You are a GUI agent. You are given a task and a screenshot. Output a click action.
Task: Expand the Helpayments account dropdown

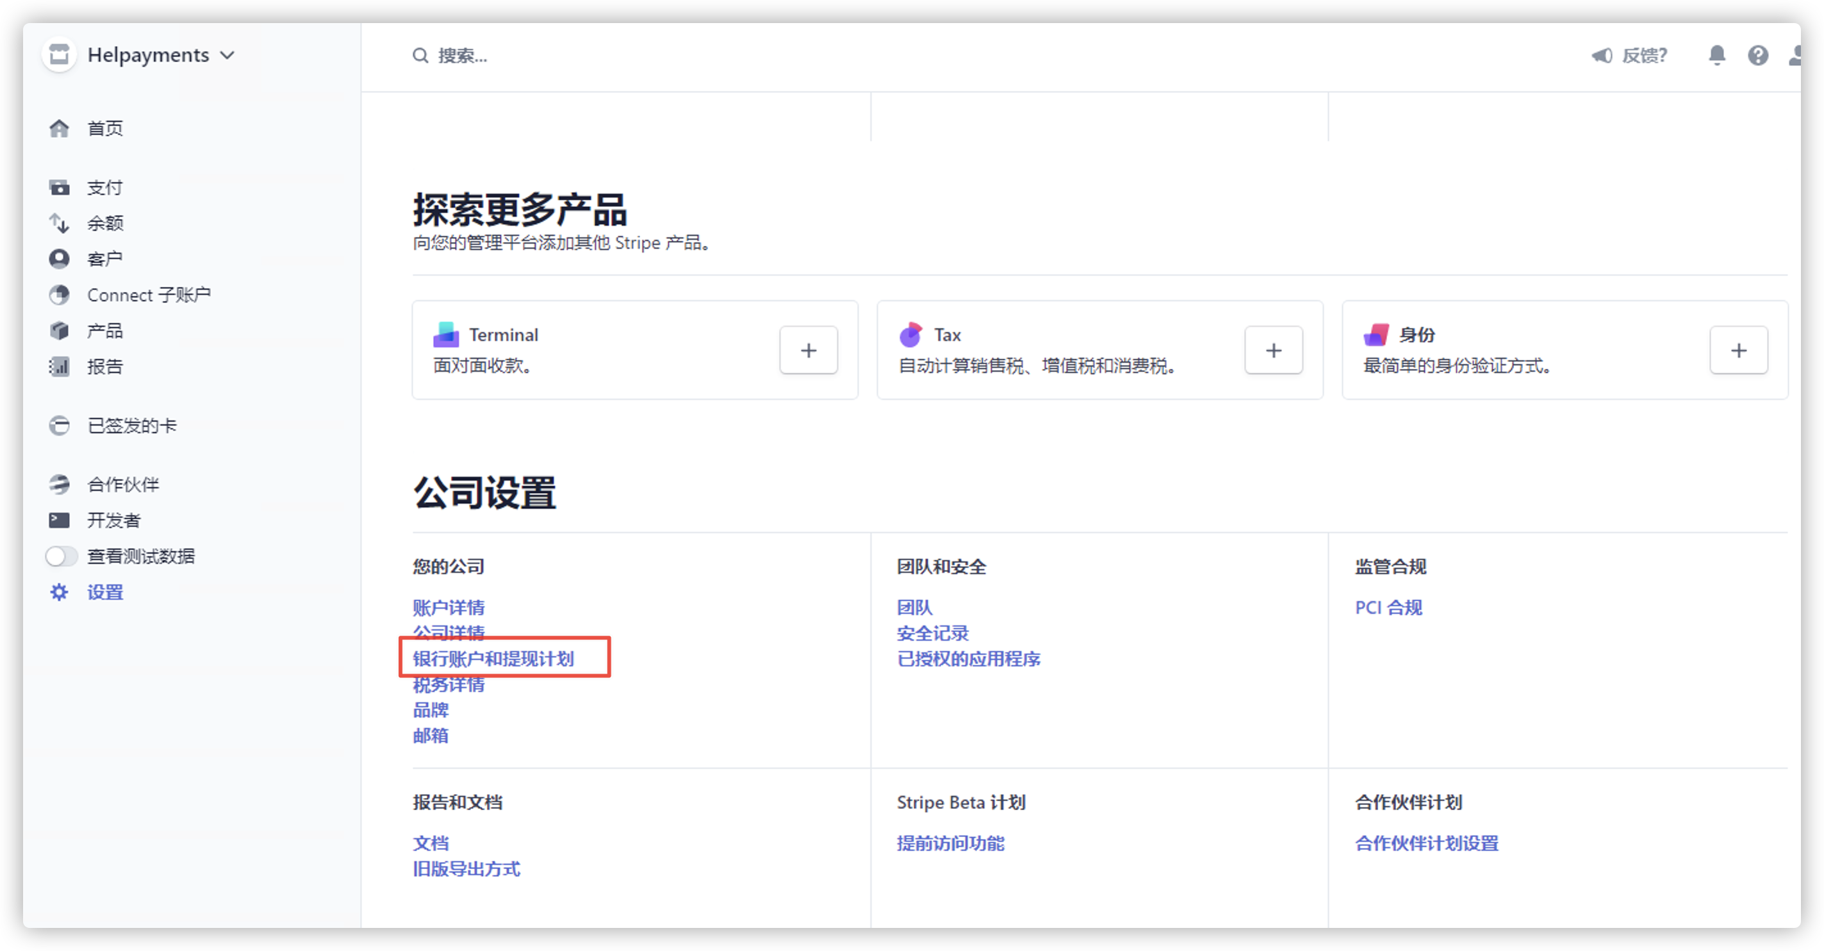228,55
